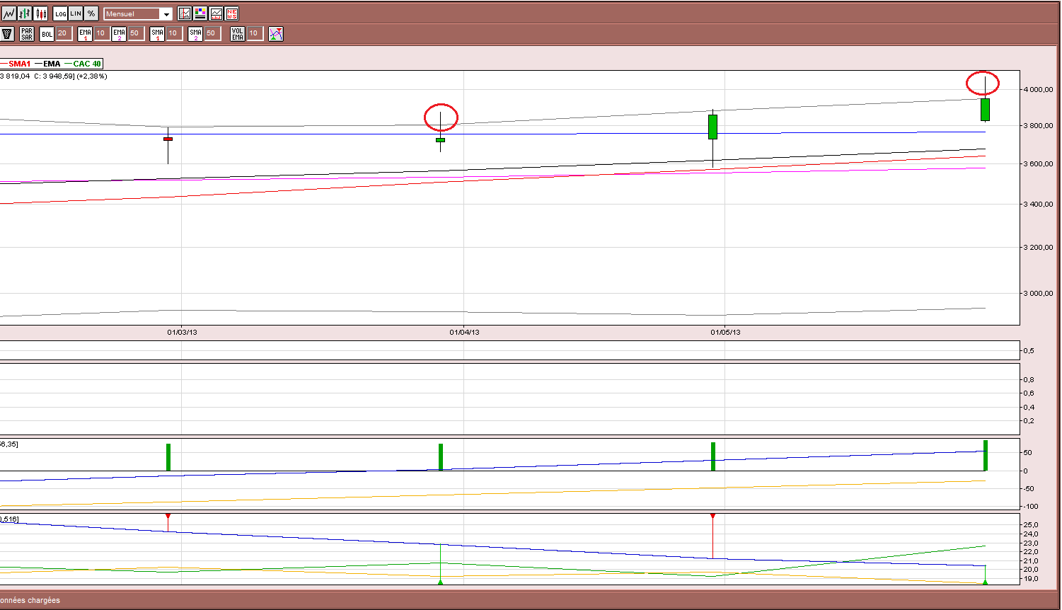
Task: Click the 01/03/13 date label
Action: [182, 332]
